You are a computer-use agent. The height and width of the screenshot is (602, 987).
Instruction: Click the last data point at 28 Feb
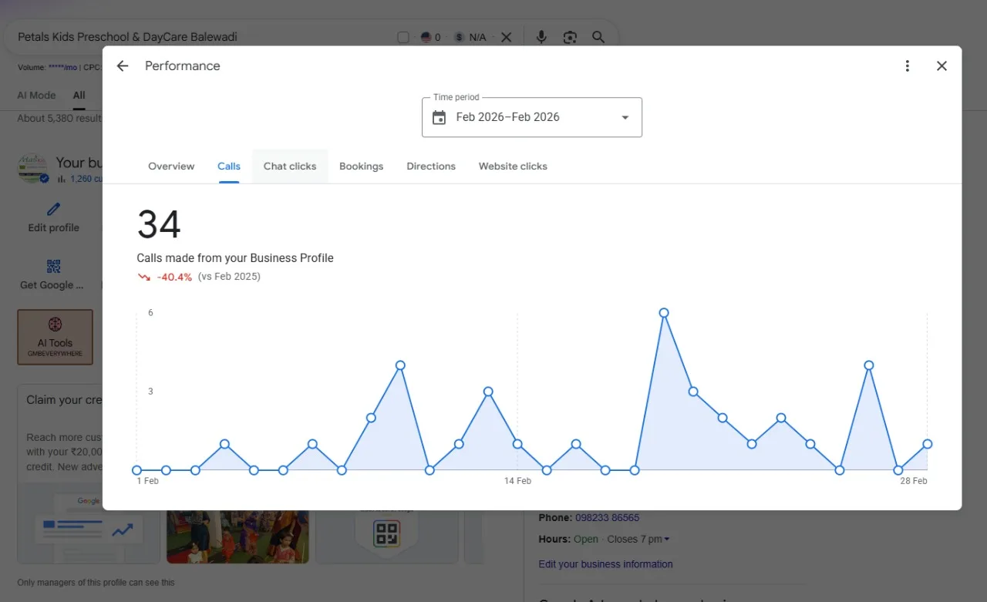pos(928,444)
